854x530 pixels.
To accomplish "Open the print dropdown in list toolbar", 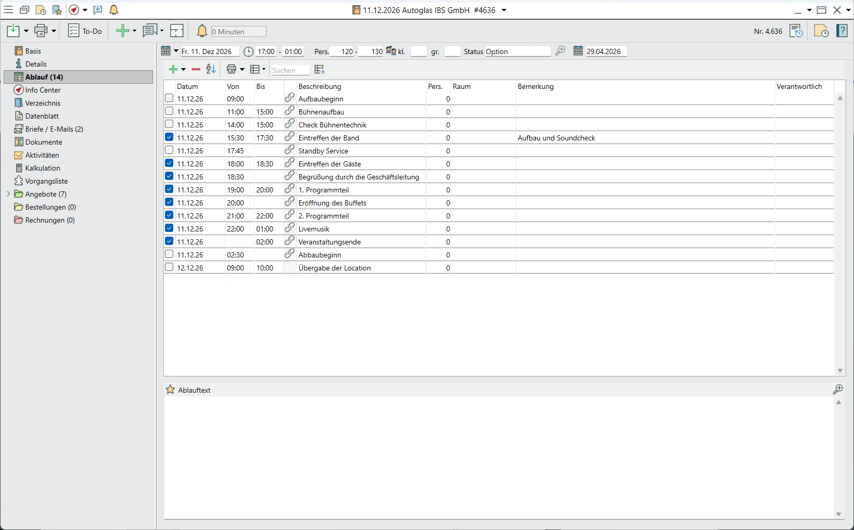I will (242, 70).
